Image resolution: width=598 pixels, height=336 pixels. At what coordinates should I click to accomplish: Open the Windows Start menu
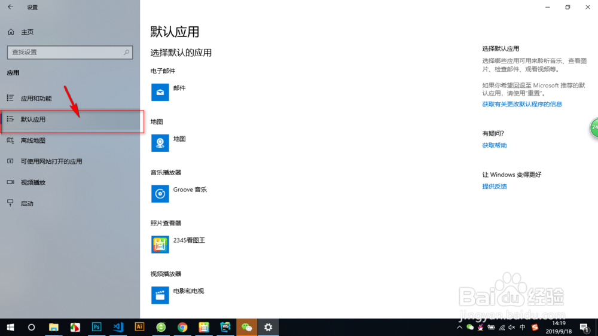(x=10, y=327)
